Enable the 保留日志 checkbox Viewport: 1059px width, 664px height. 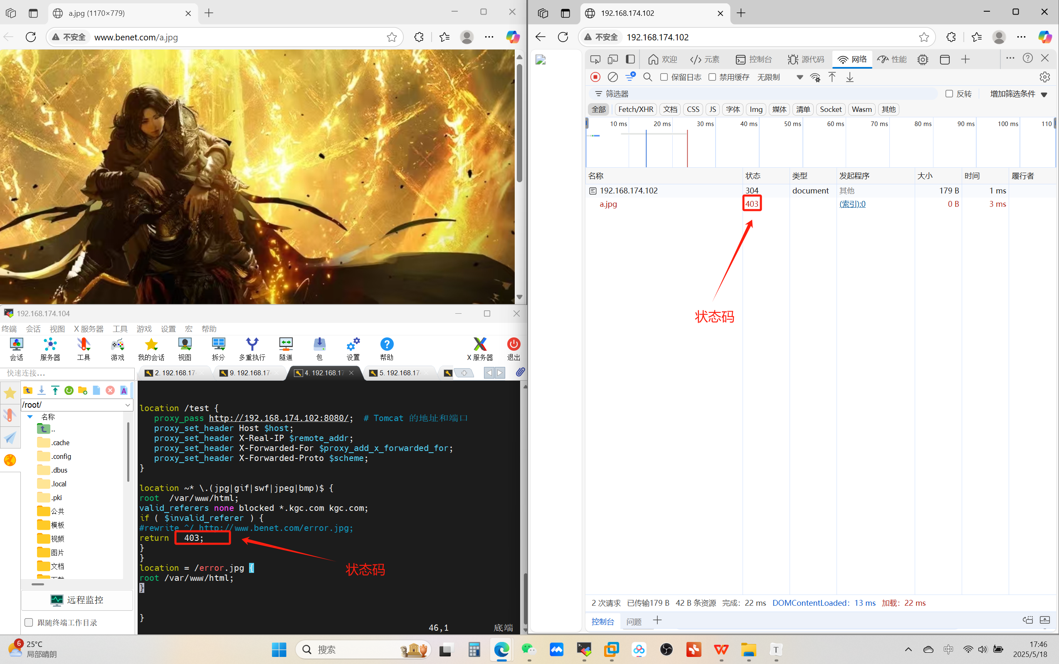(664, 77)
